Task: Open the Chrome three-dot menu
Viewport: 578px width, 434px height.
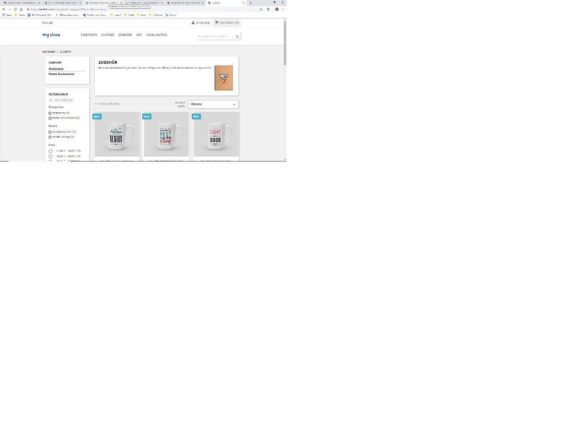Action: coord(283,9)
